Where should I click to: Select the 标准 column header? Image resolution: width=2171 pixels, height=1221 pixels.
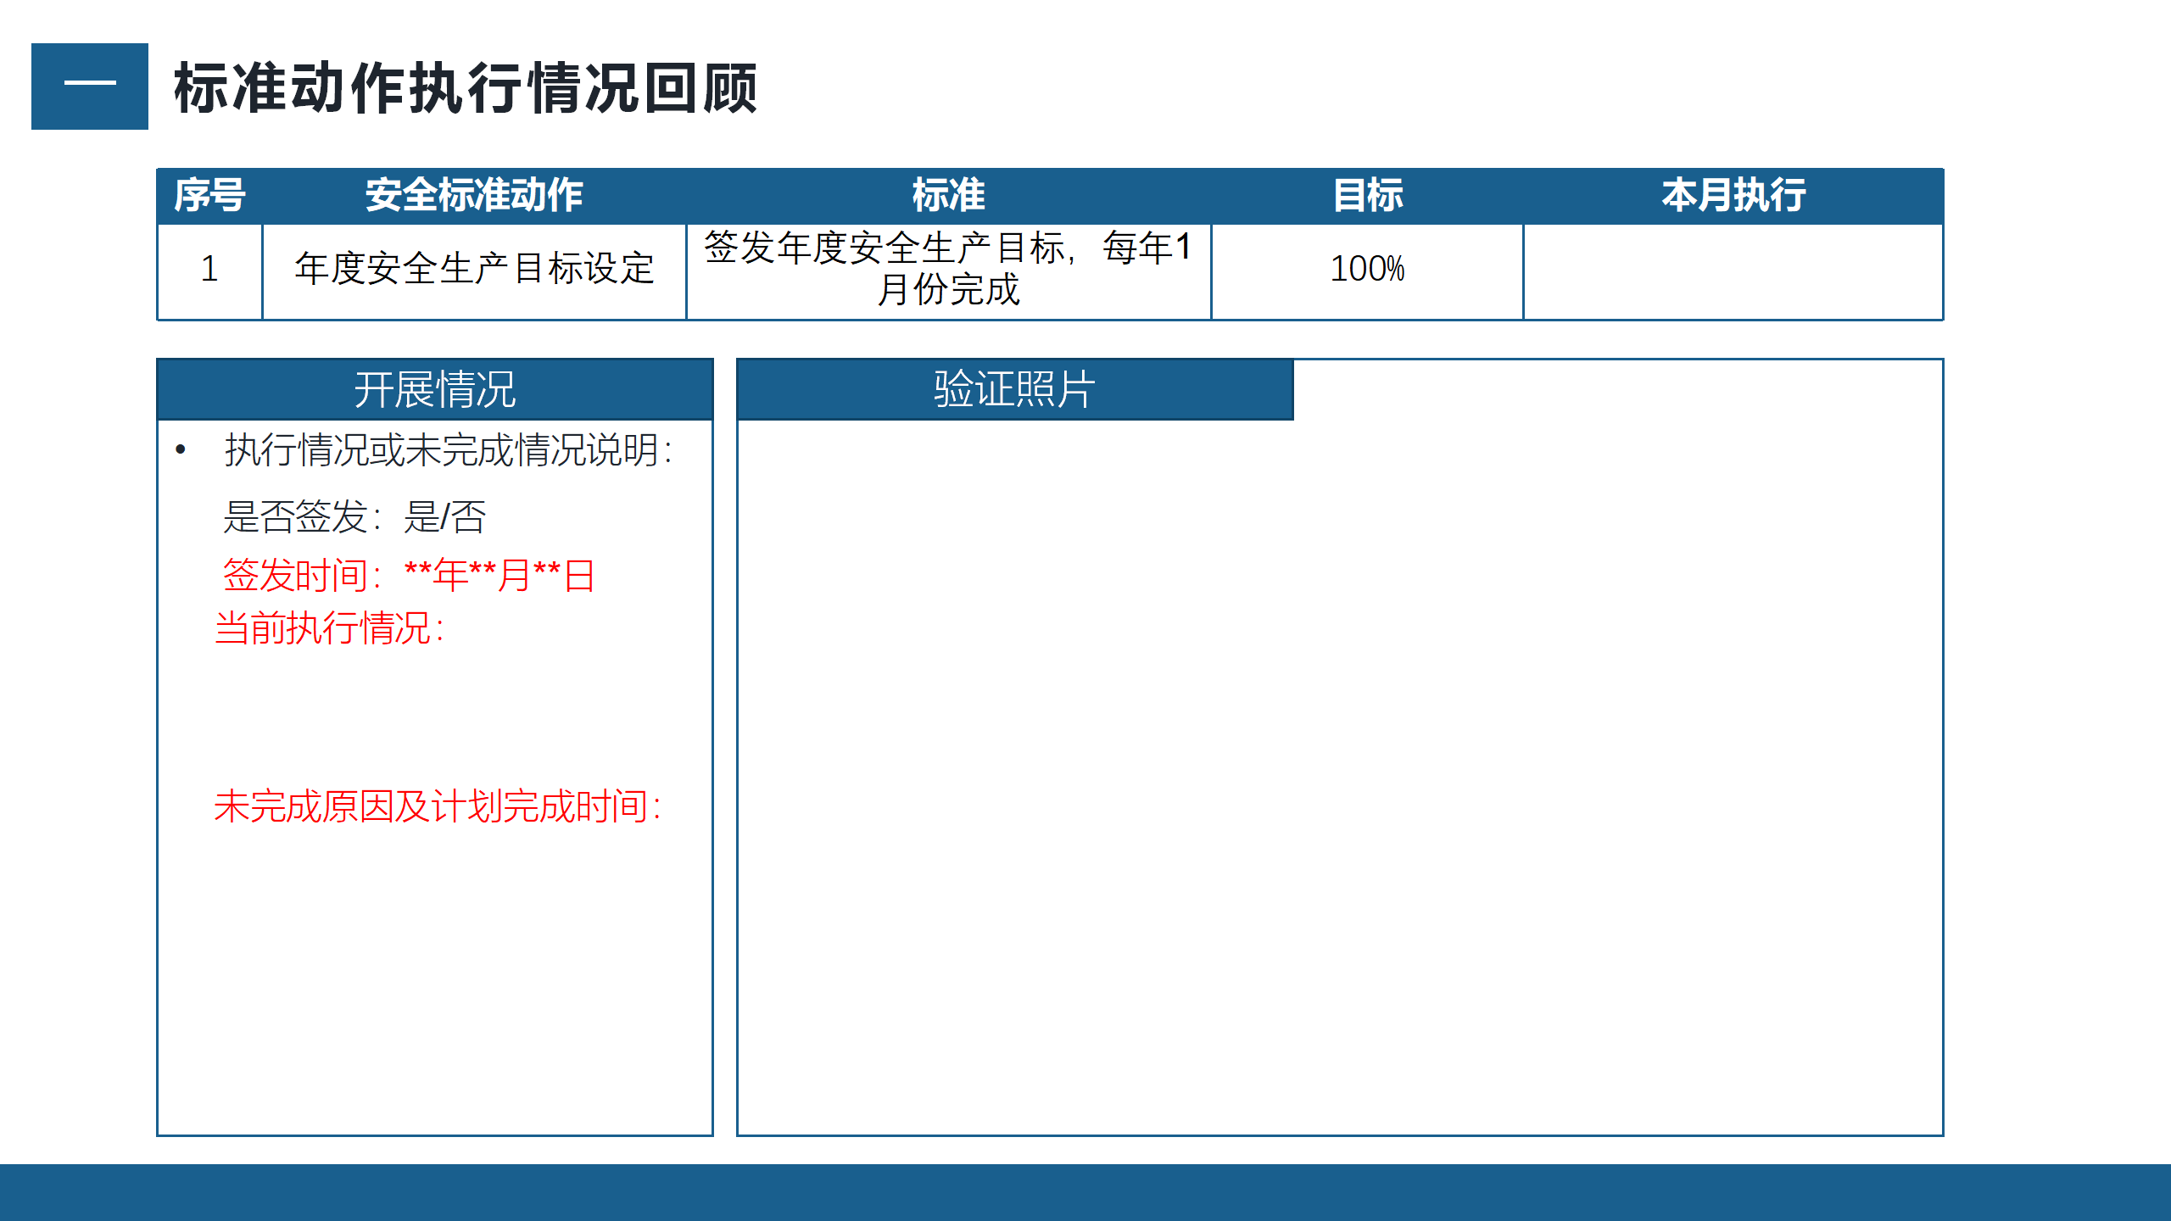[x=948, y=195]
